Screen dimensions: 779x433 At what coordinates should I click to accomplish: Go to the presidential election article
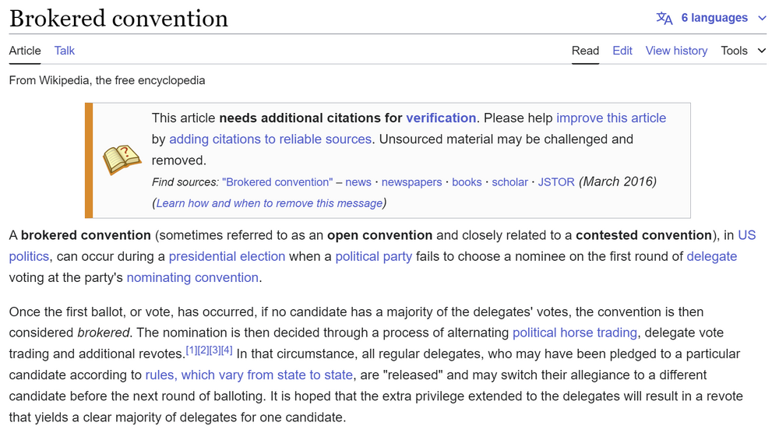pos(227,256)
